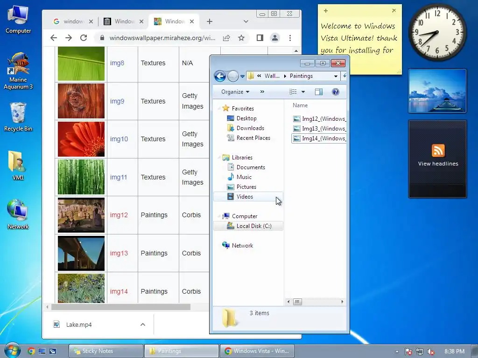Open Chrome tab search chevron
This screenshot has height=358, width=478.
(x=246, y=21)
